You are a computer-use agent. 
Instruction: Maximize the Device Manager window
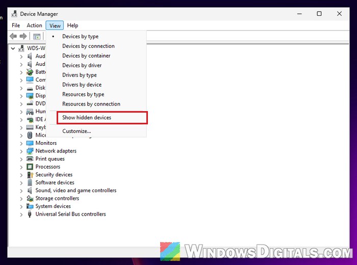point(319,14)
